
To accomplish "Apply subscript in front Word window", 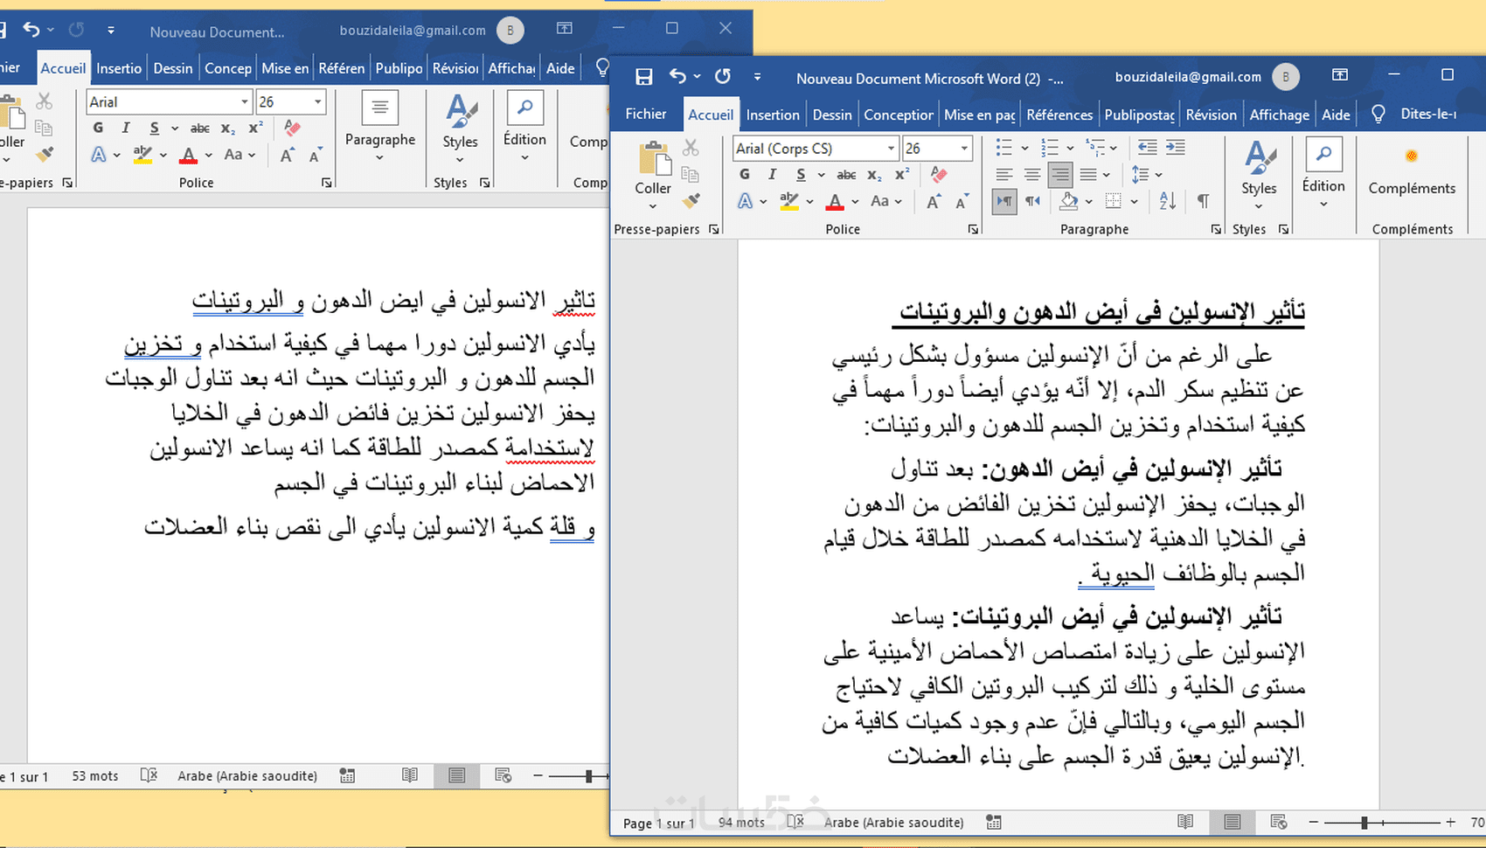I will point(874,175).
